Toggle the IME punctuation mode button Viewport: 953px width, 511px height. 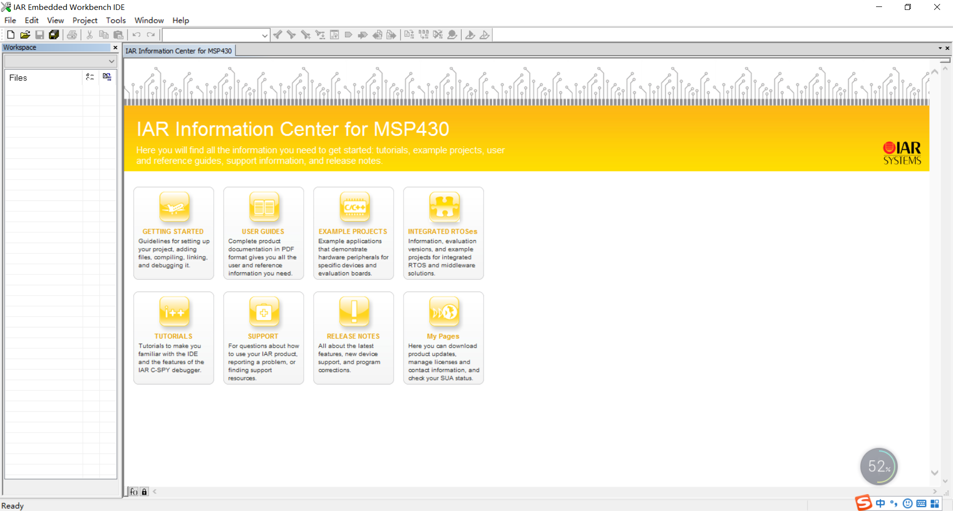click(x=894, y=504)
